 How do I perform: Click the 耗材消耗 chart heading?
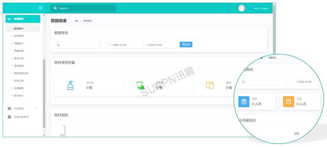point(61,115)
